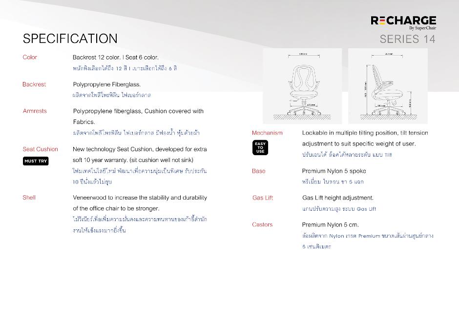459x324 pixels.
Task: Click the red Base spec label
Action: [x=259, y=171]
